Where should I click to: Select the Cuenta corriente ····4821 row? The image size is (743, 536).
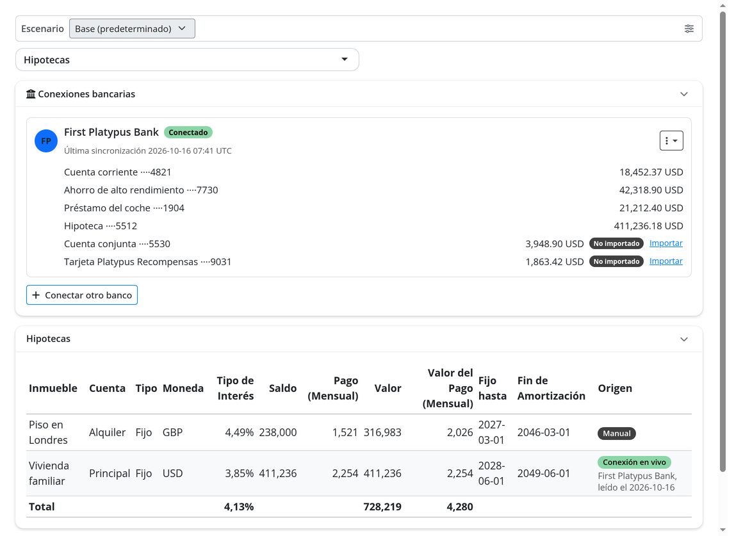click(373, 172)
